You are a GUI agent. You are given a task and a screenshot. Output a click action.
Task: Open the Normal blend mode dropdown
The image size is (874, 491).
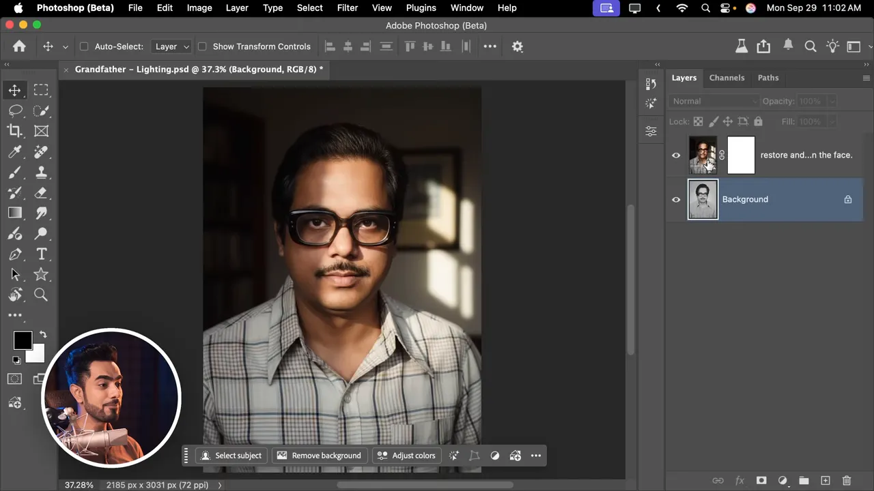(714, 101)
